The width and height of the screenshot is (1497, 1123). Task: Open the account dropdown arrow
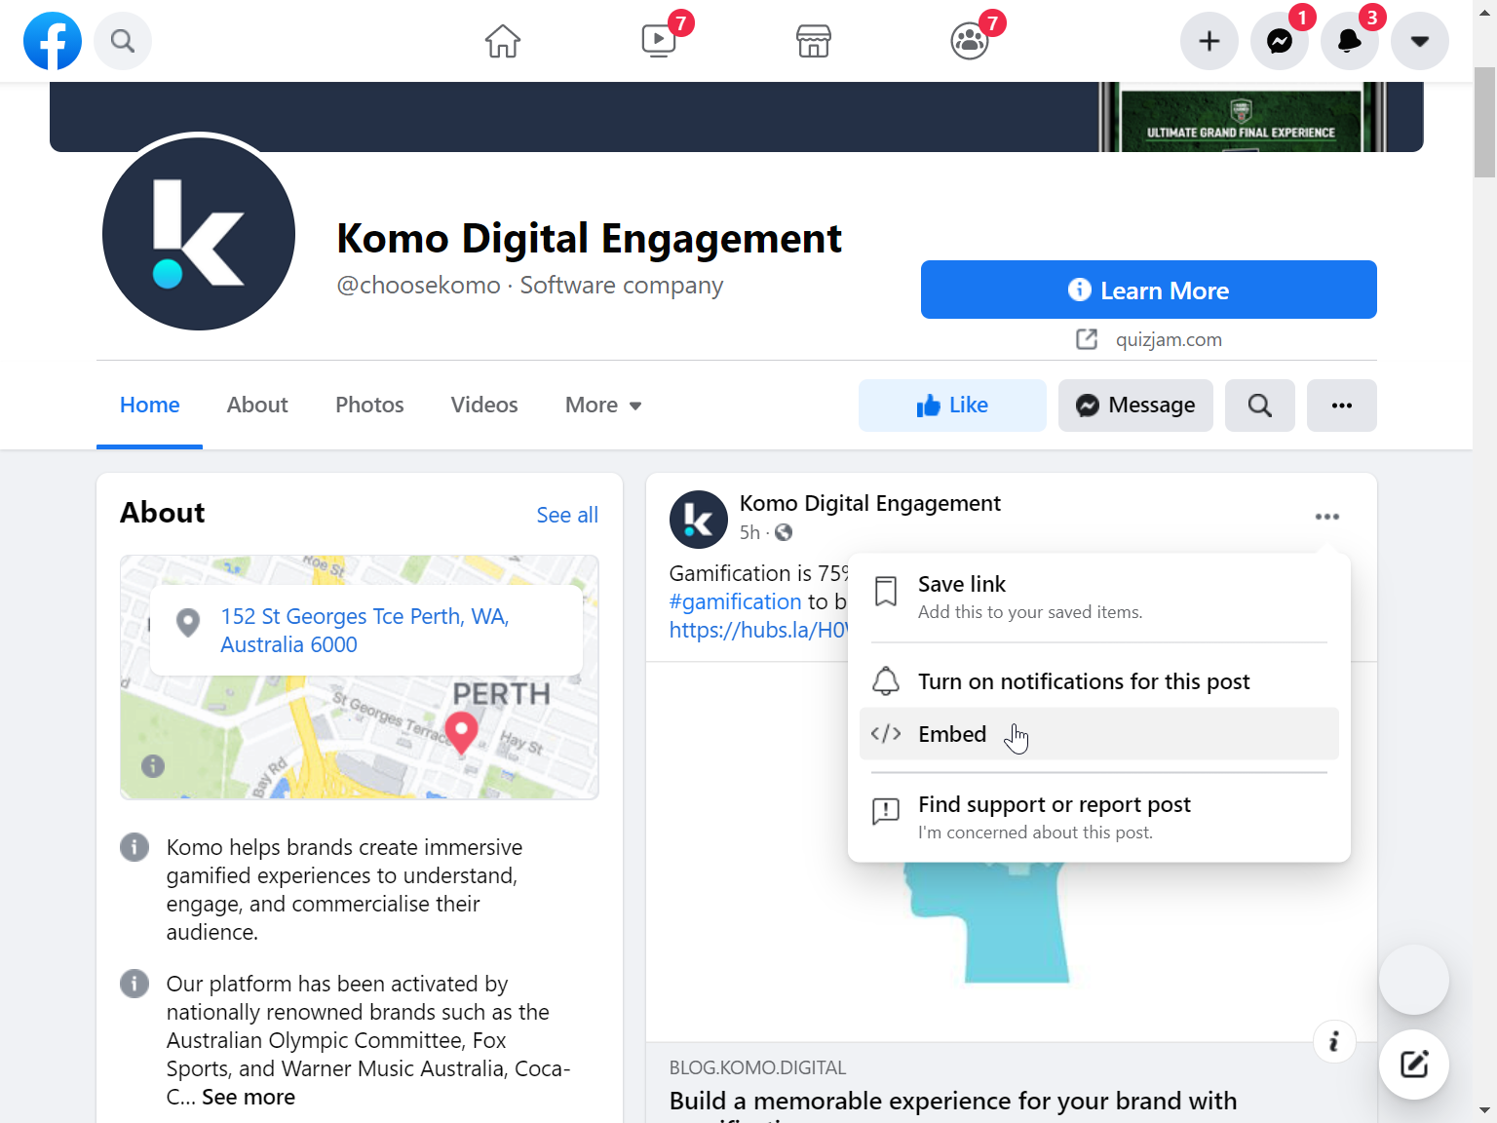tap(1419, 41)
